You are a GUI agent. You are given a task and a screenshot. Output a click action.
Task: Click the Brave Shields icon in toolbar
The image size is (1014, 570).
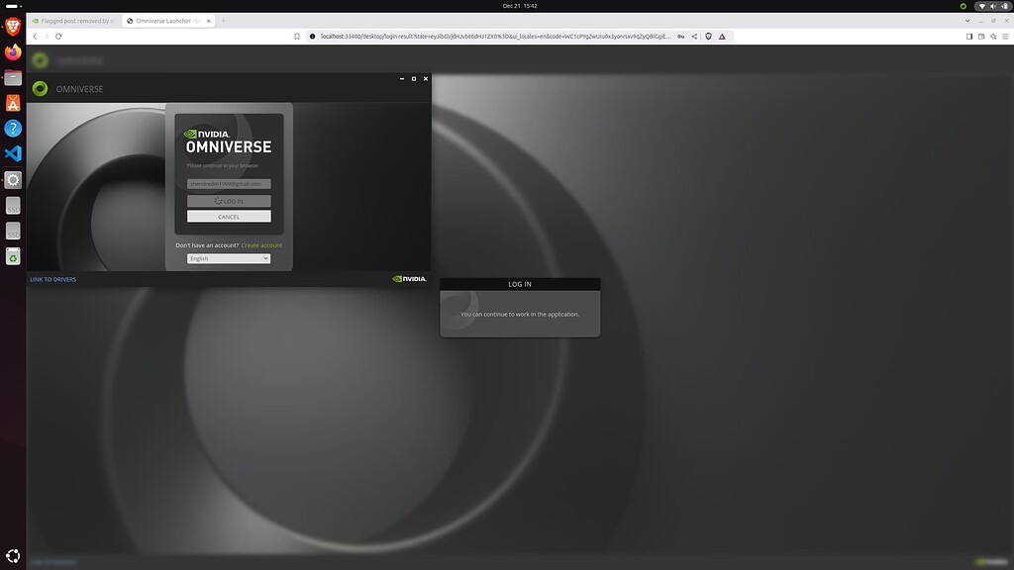tap(708, 36)
